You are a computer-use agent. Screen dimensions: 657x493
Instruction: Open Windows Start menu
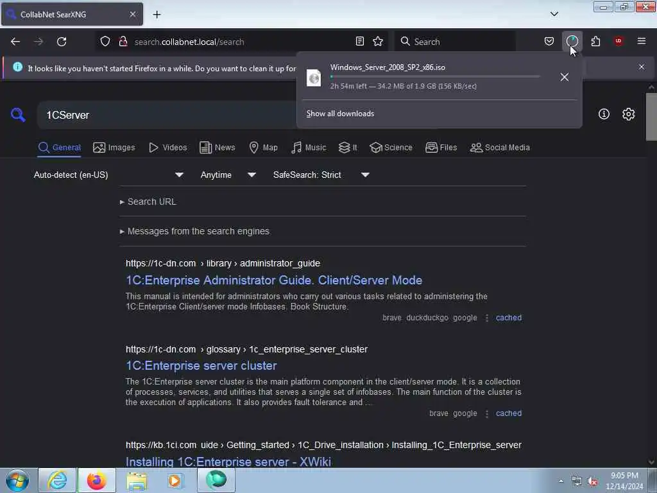click(x=17, y=480)
